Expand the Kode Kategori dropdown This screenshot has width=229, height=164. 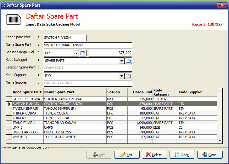(121, 61)
